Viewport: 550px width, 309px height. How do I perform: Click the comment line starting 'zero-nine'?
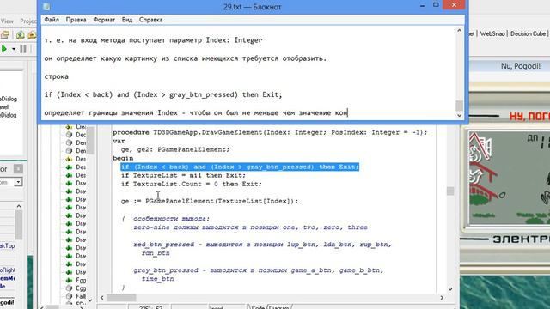click(250, 227)
